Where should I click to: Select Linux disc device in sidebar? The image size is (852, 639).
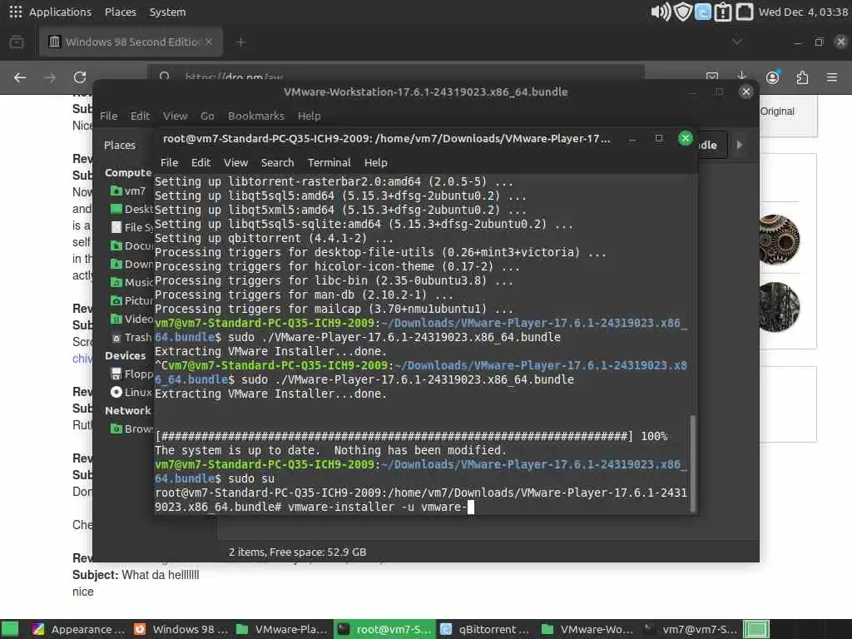(x=131, y=392)
